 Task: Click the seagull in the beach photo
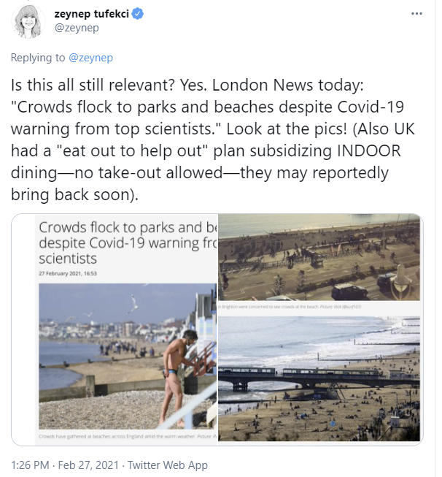(x=133, y=303)
